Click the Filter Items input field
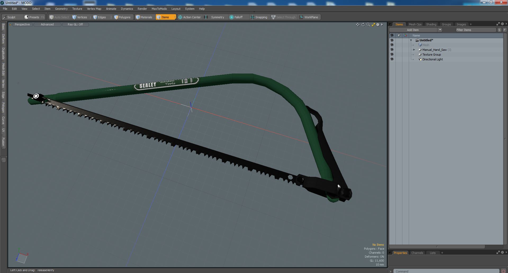508x273 pixels. click(476, 30)
